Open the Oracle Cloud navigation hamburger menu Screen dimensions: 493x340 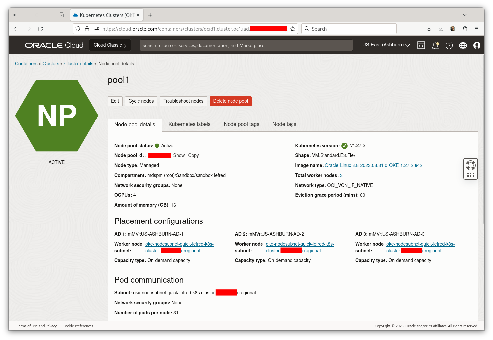coord(15,45)
